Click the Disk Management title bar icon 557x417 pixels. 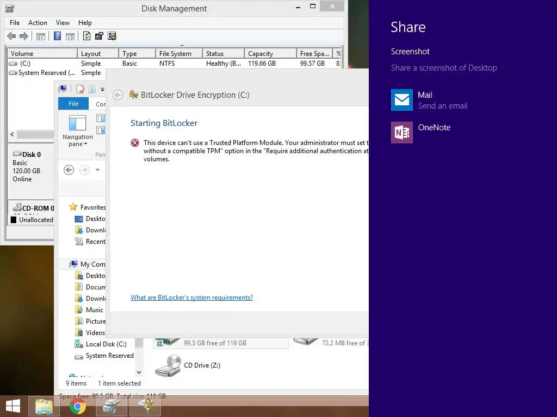10,8
